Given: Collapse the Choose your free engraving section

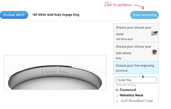Looking at the screenshot, I should click(136, 68).
